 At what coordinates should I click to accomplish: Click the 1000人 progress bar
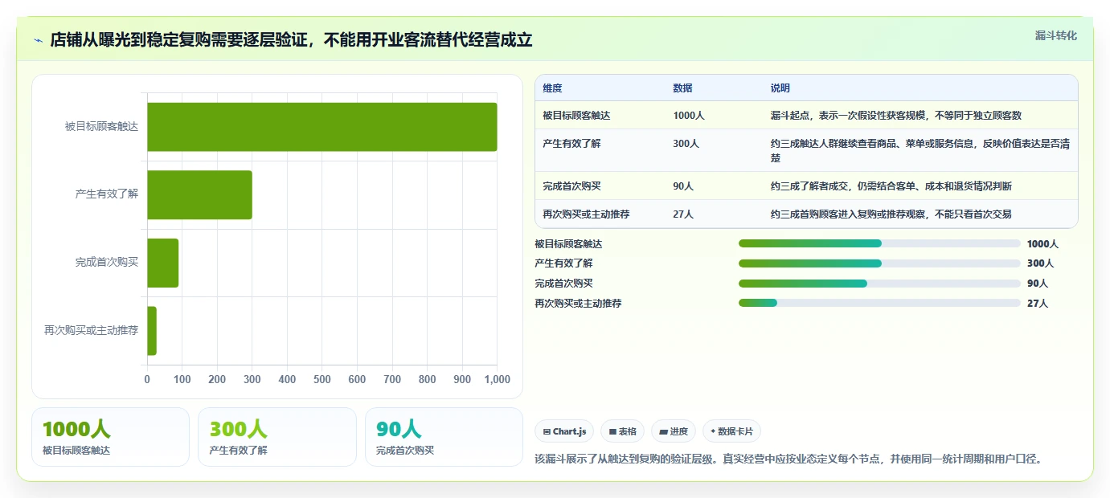[x=879, y=243]
